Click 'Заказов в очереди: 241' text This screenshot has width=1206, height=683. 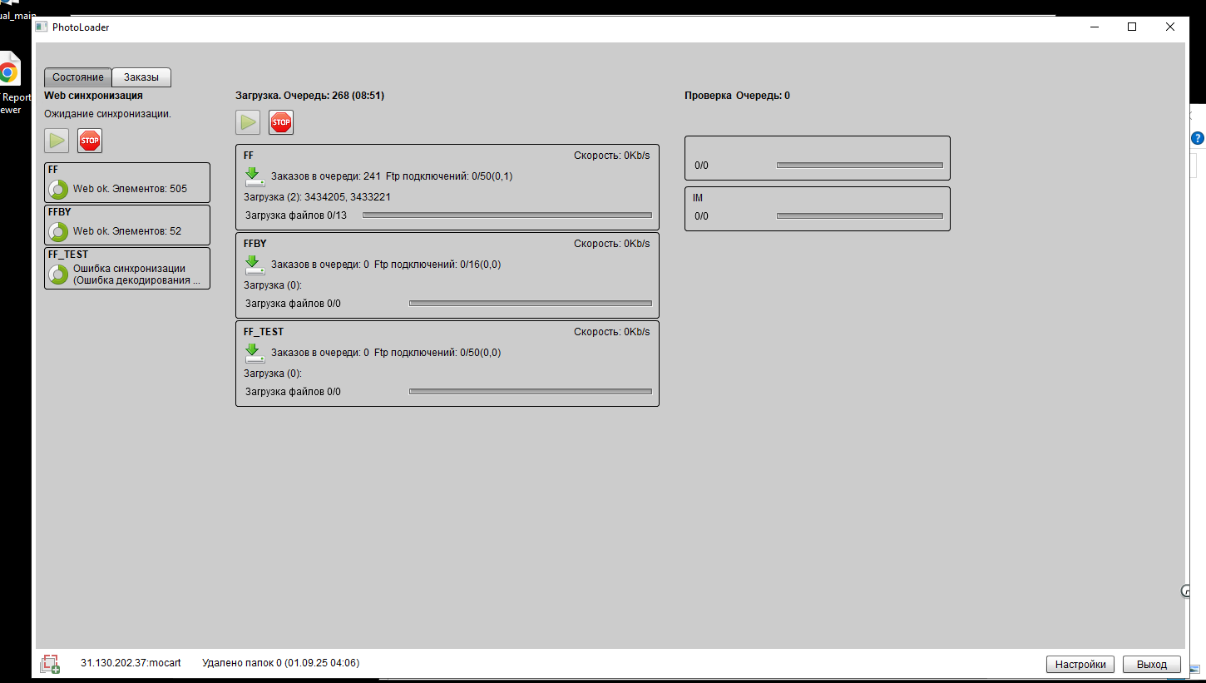coord(325,176)
